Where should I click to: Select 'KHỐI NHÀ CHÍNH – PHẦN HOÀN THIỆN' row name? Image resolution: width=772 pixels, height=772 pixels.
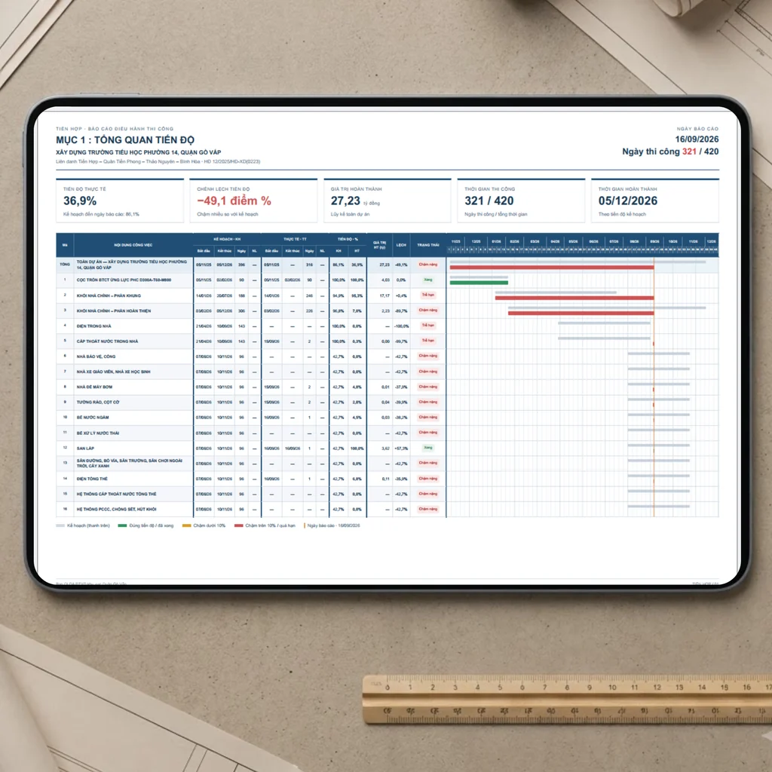click(114, 311)
